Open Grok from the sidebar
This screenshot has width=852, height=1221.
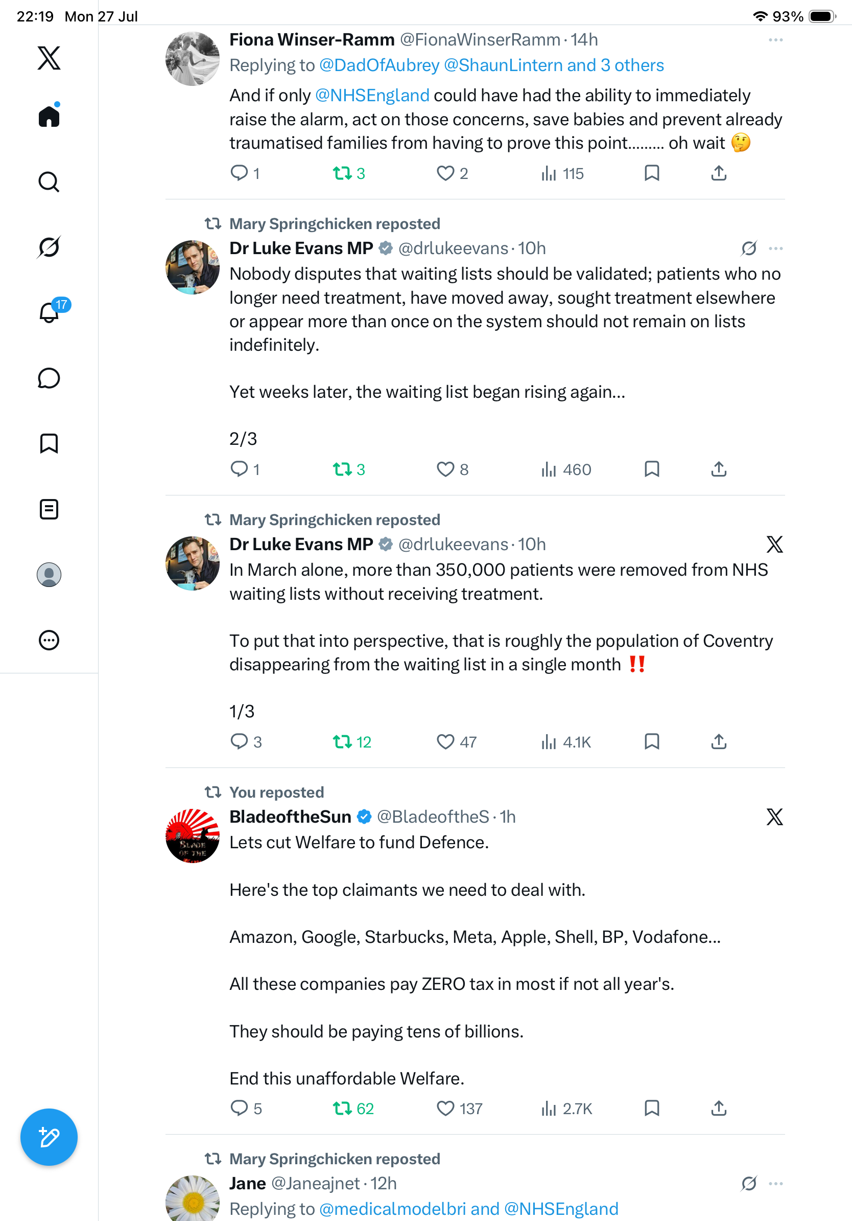pos(49,247)
